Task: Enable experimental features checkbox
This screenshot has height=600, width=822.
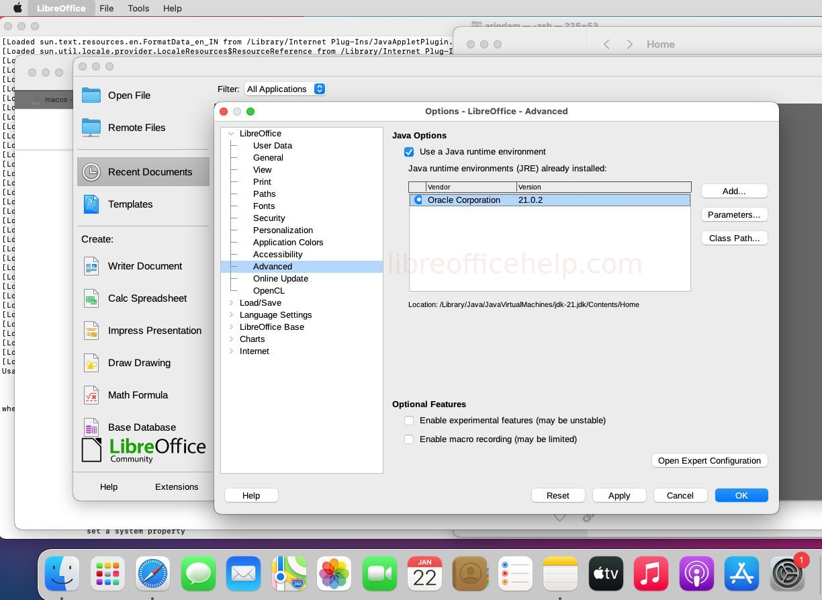Action: tap(409, 421)
